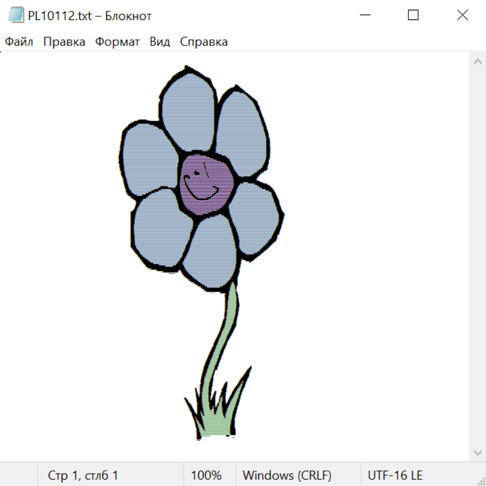486x486 pixels.
Task: Click the Стр 1, стлб 1 status indicator
Action: pos(83,475)
